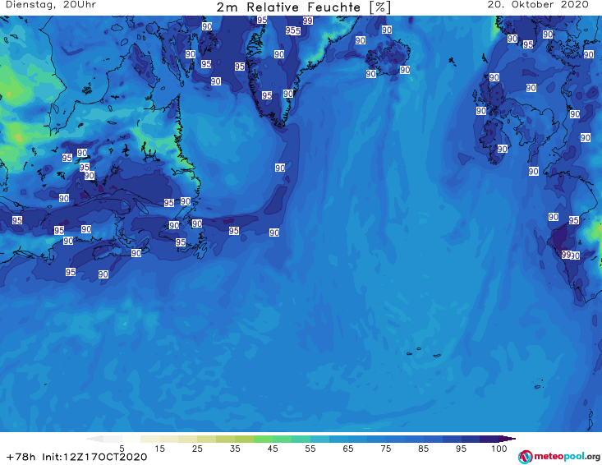Click the legend value '65'
Screen dimensions: 602x465
[x=348, y=449]
